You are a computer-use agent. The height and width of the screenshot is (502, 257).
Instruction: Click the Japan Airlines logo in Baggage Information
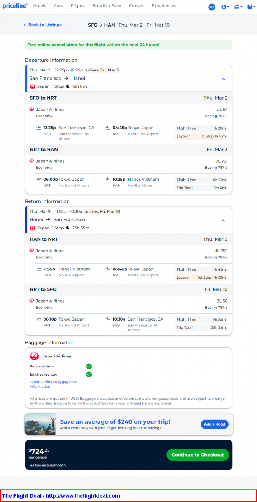pos(35,356)
